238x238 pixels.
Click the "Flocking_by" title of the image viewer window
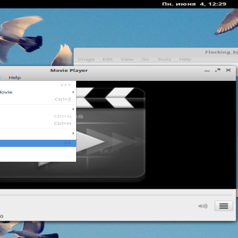click(221, 52)
